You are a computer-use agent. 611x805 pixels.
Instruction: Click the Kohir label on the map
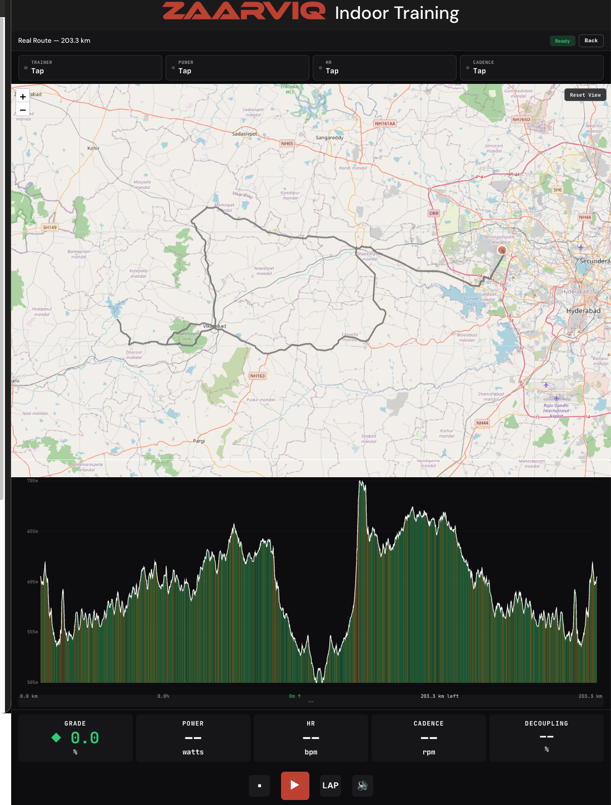(x=93, y=148)
